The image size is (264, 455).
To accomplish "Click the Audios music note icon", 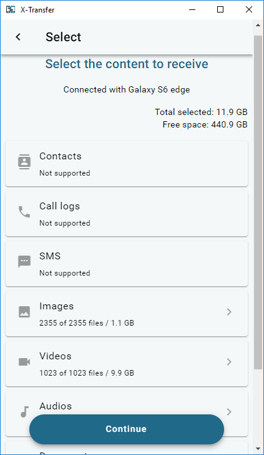I will (24, 412).
